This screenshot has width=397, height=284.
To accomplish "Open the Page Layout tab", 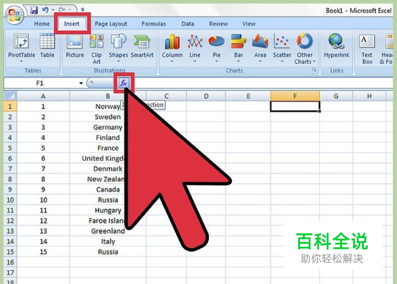I will (x=111, y=24).
